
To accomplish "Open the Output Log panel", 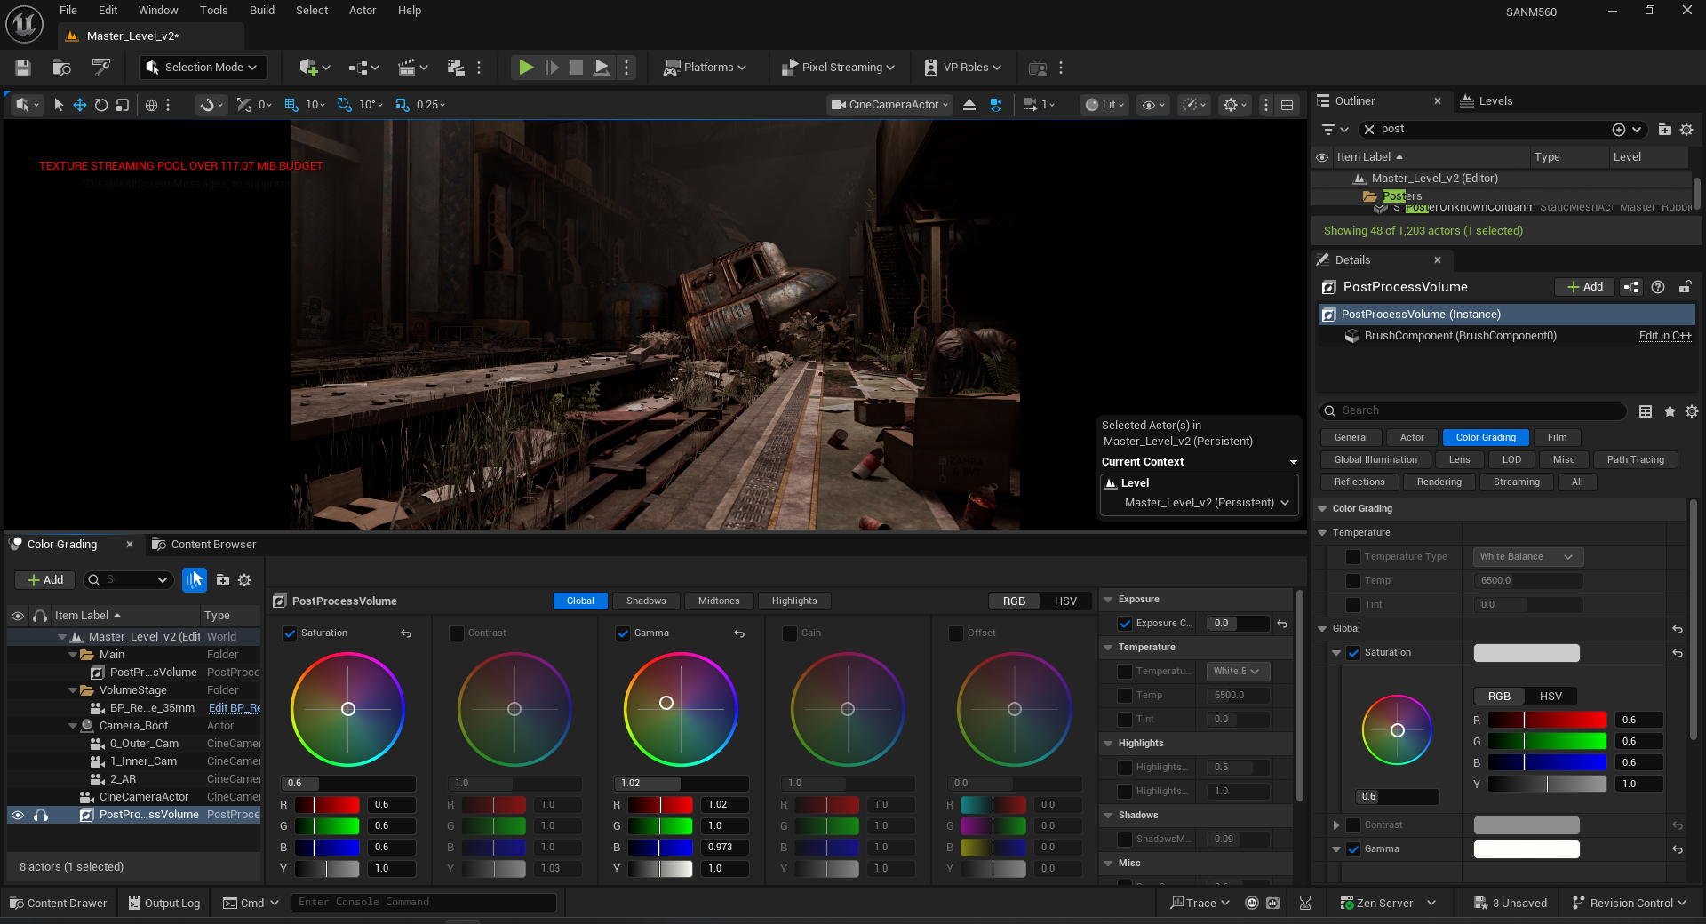I will (x=164, y=903).
